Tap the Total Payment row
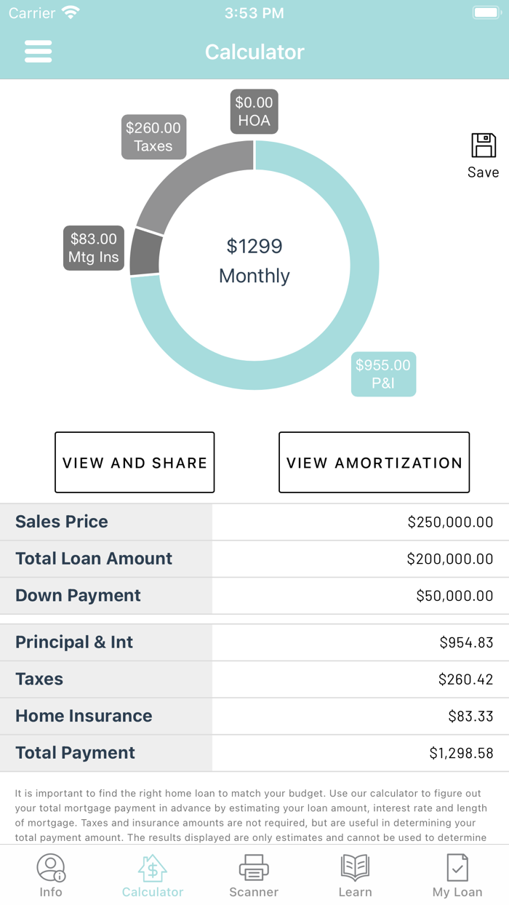Viewport: 509px width, 905px height. (x=254, y=753)
